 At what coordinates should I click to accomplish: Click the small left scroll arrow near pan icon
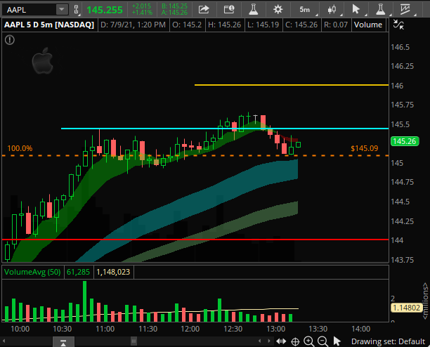coord(260,341)
